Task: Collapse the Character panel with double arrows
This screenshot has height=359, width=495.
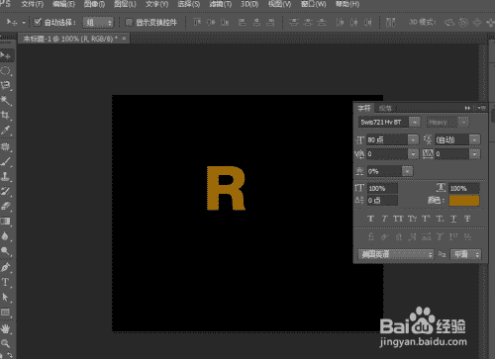Action: [x=467, y=108]
